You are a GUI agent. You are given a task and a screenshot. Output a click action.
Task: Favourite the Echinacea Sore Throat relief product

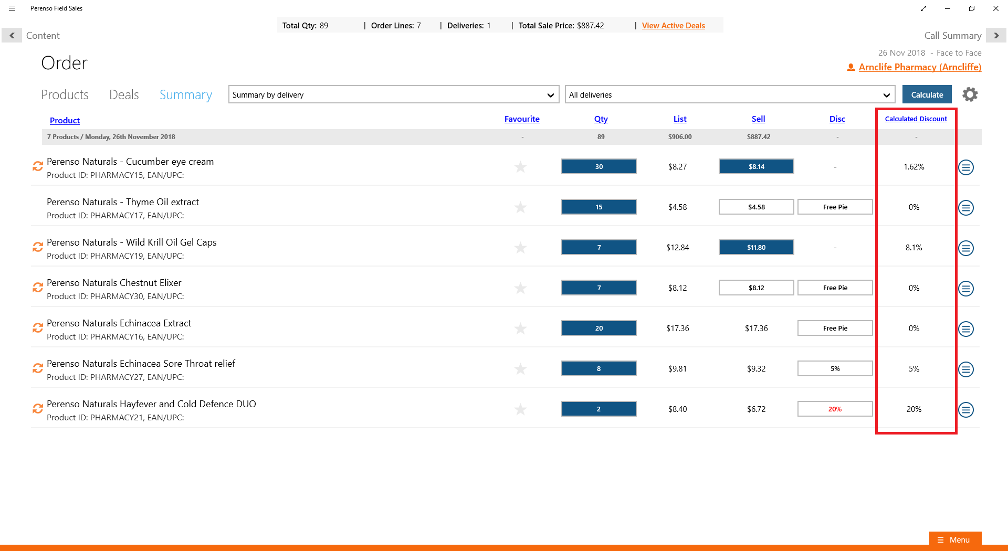[x=520, y=369]
